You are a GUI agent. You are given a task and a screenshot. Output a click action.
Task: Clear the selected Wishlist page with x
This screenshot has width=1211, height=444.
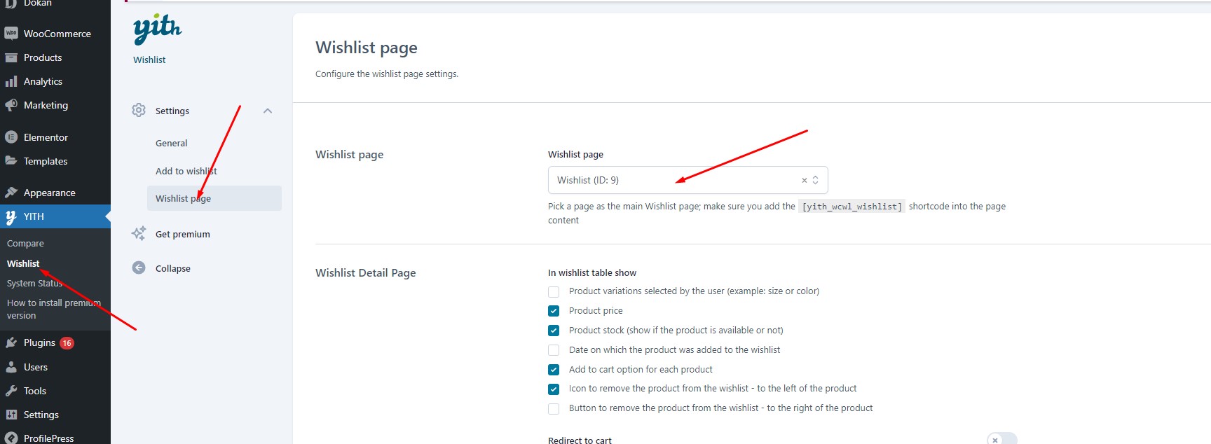tap(805, 180)
